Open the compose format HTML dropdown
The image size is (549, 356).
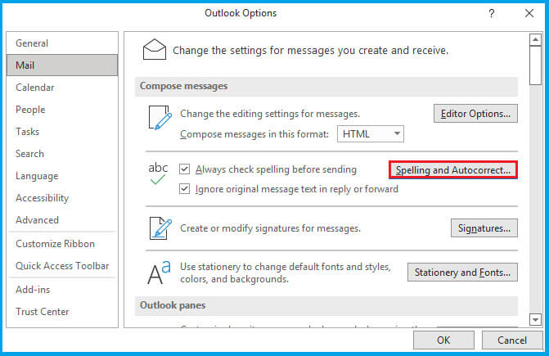[x=371, y=134]
